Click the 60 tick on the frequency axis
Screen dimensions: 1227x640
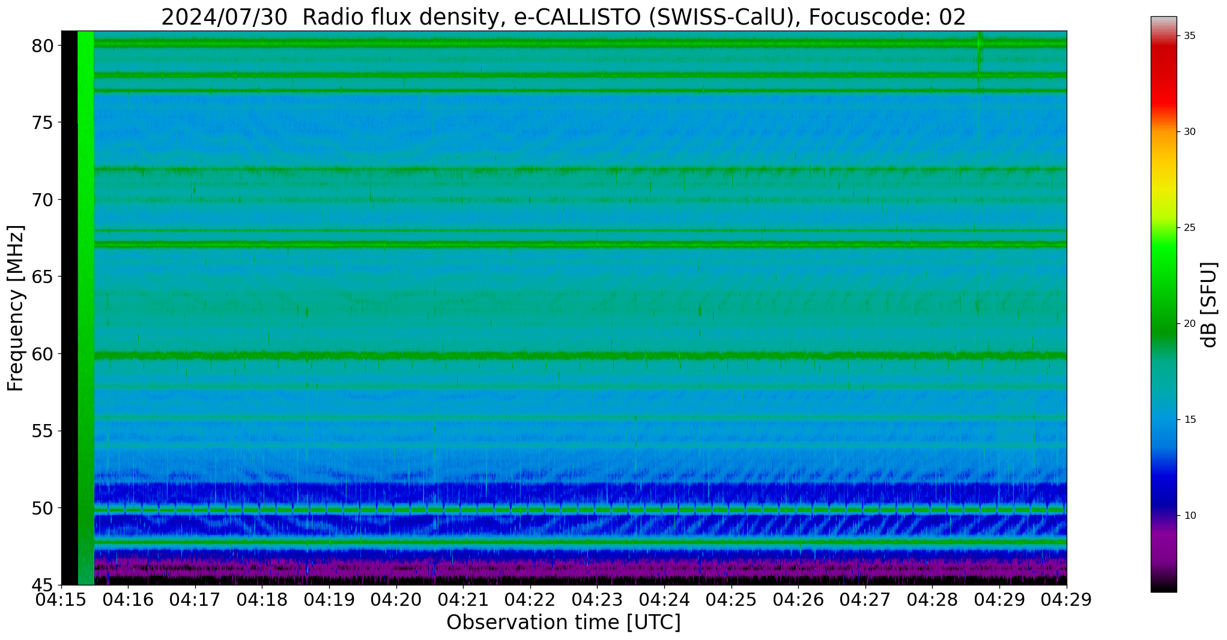coord(43,354)
